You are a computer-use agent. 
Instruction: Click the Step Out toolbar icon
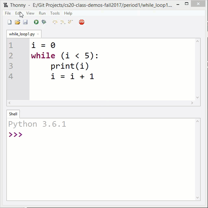70,22
